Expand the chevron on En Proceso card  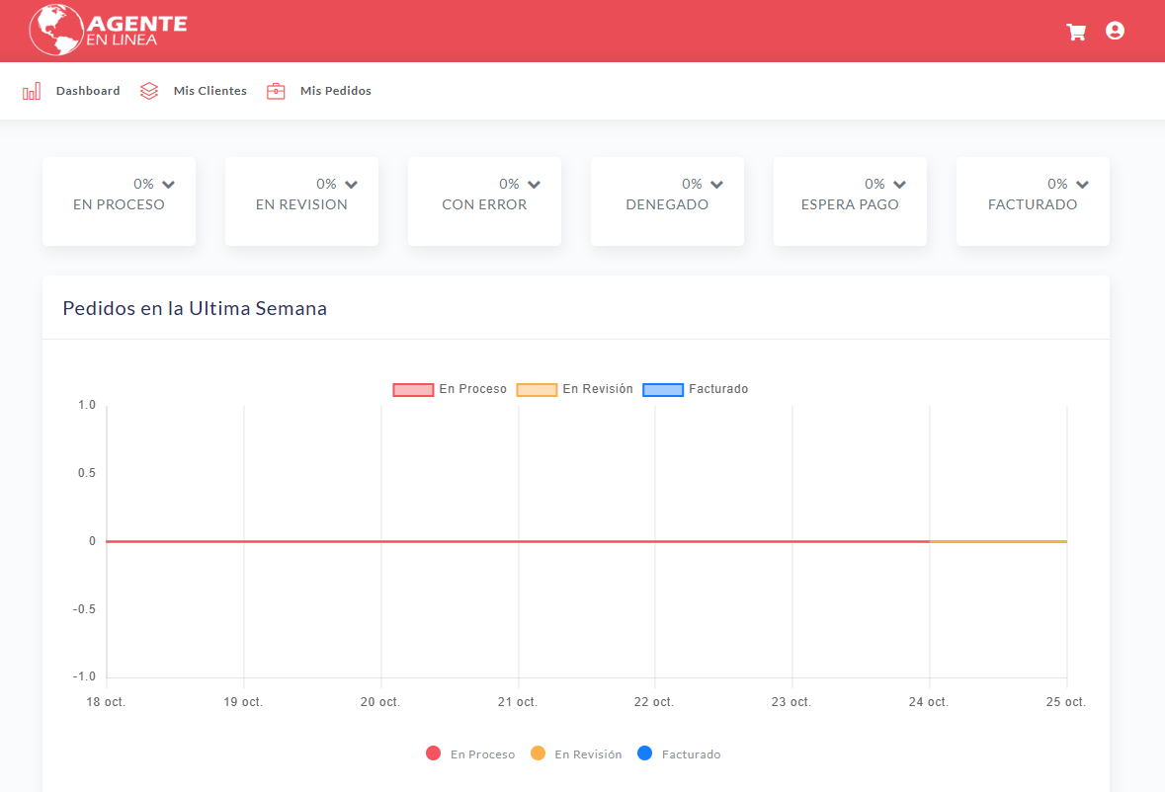click(x=168, y=185)
